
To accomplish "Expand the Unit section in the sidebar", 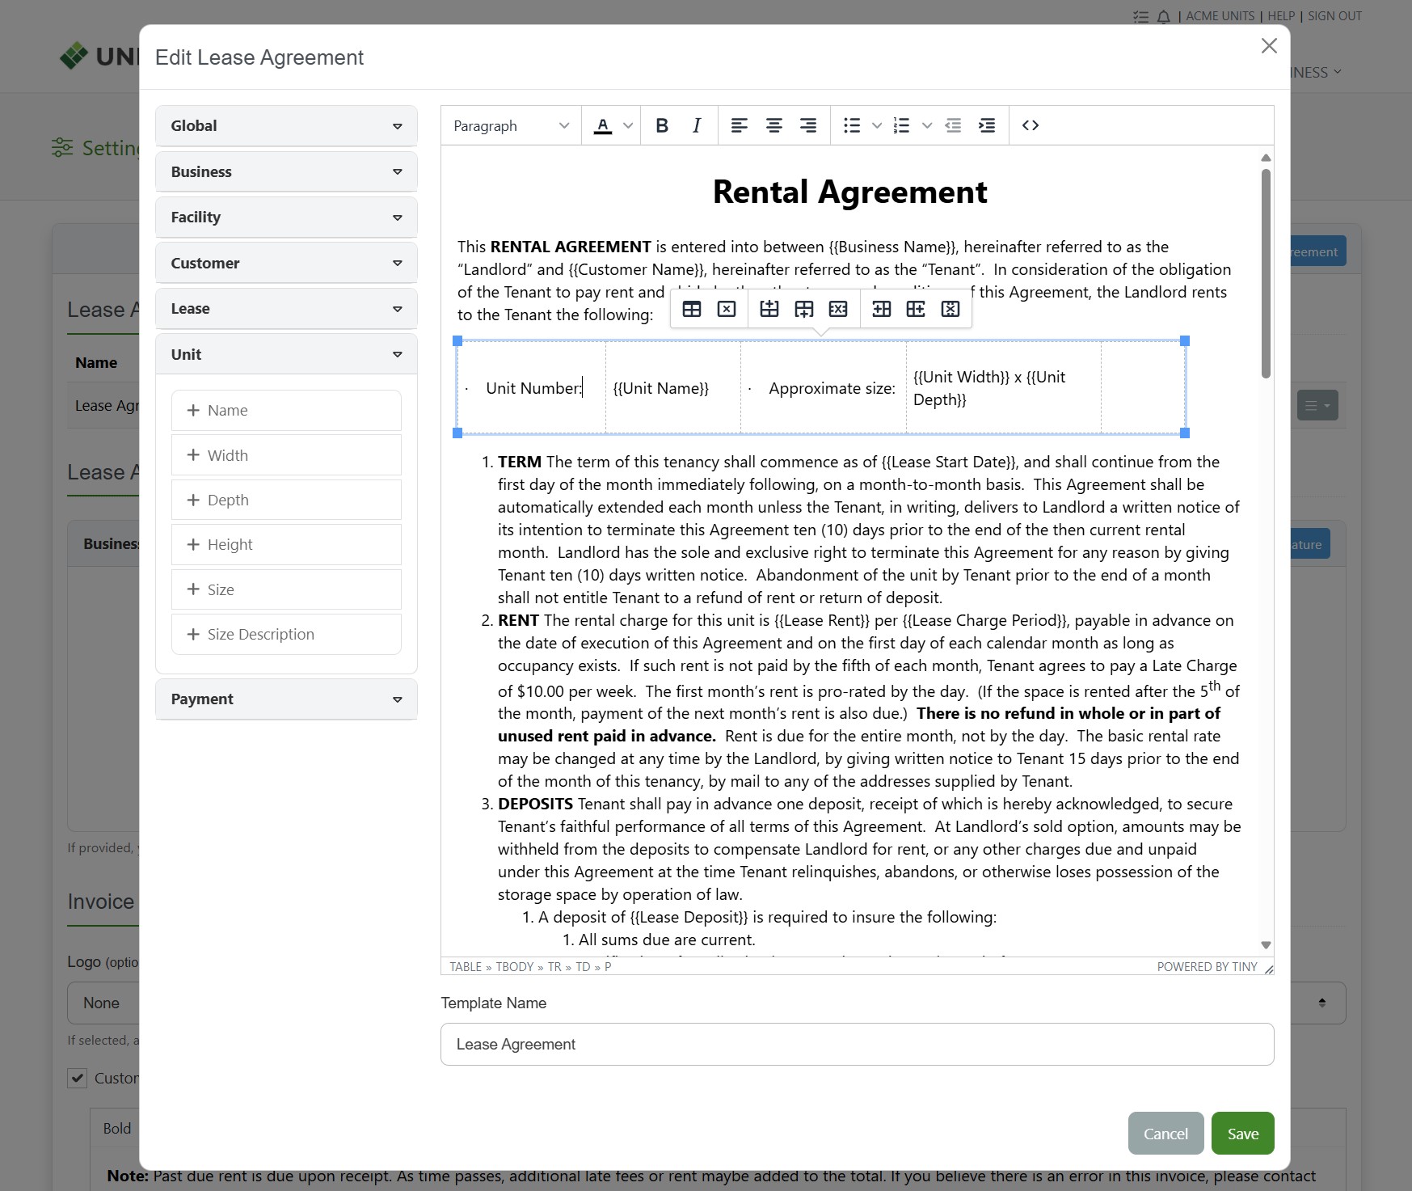I will click(x=285, y=354).
